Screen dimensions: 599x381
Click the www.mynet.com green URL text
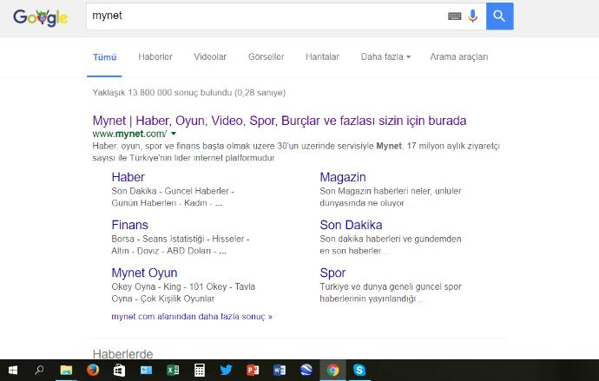[129, 134]
